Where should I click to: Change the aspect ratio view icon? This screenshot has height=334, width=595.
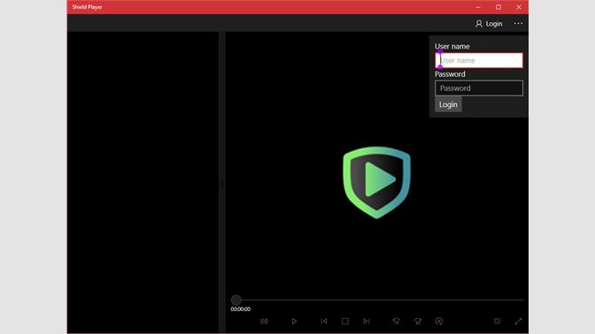497,321
